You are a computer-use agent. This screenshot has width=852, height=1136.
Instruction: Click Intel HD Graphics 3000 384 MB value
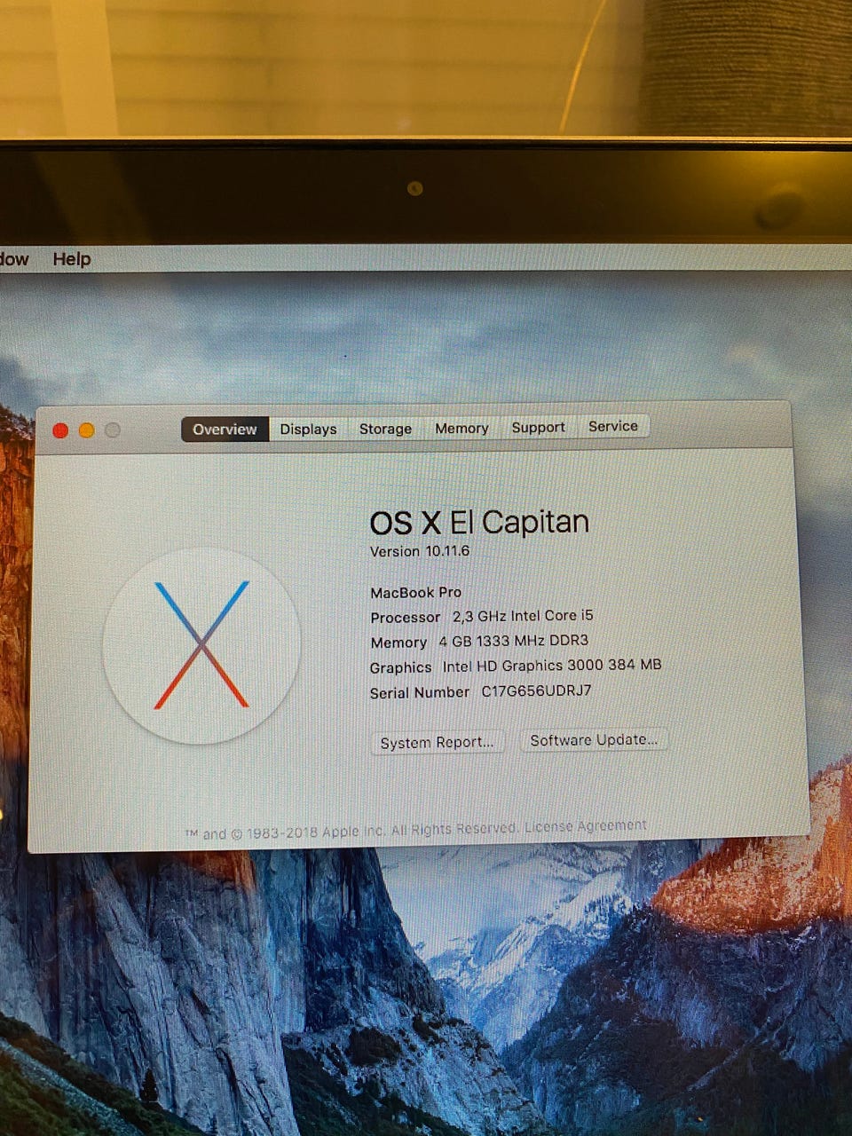click(x=552, y=666)
